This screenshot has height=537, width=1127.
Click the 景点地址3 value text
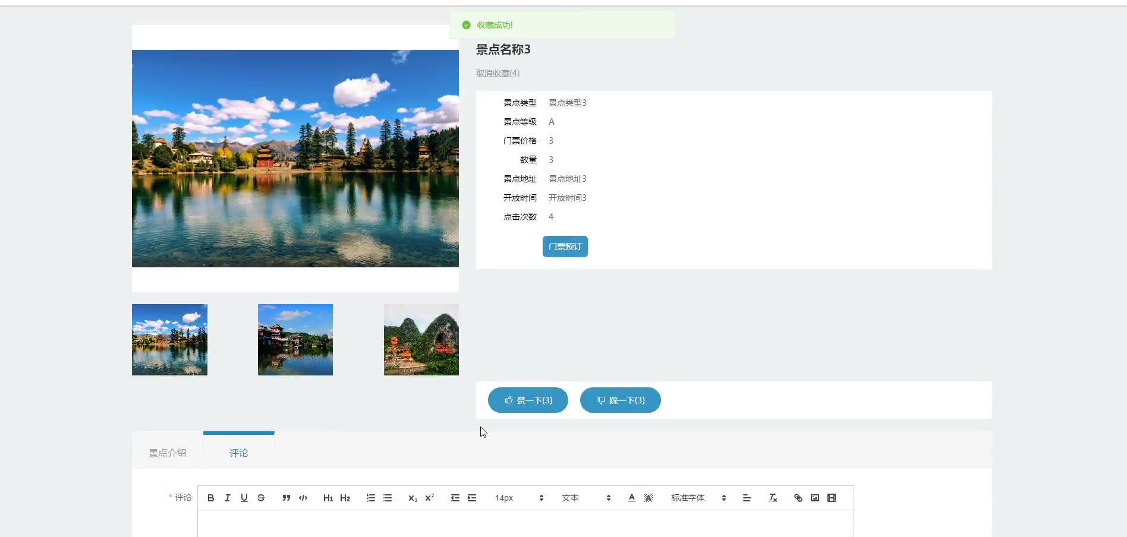tap(568, 179)
